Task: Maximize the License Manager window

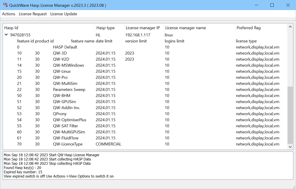Action: pos(272,5)
